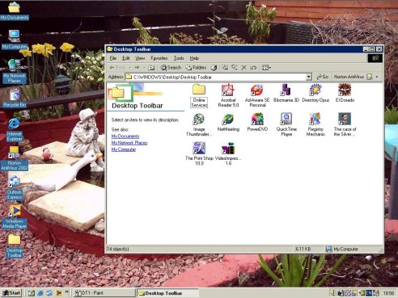The image size is (398, 298).
Task: Follow the My Network Places link
Action: [x=129, y=143]
